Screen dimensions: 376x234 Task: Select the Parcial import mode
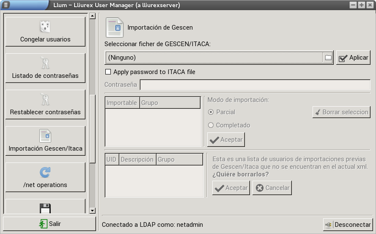[x=211, y=112]
